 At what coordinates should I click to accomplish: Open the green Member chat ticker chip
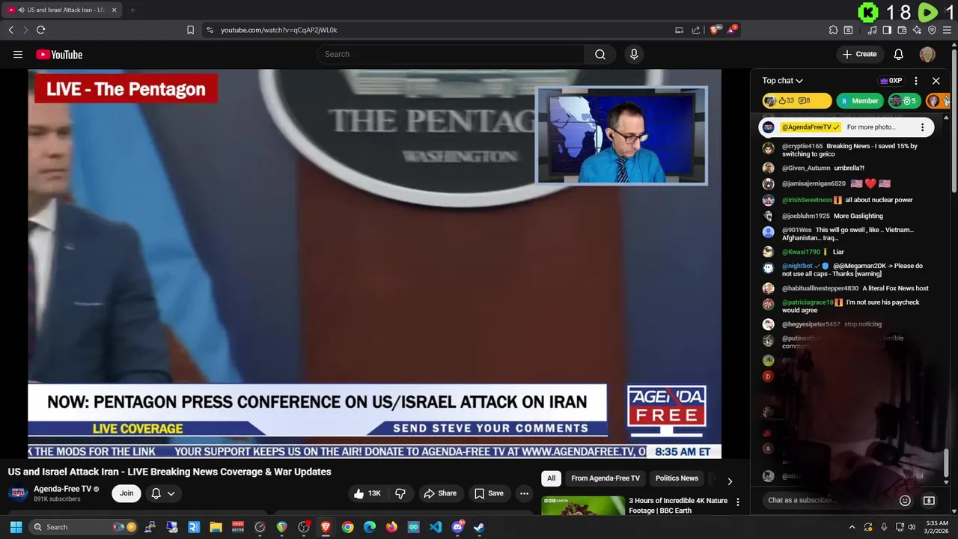860,101
